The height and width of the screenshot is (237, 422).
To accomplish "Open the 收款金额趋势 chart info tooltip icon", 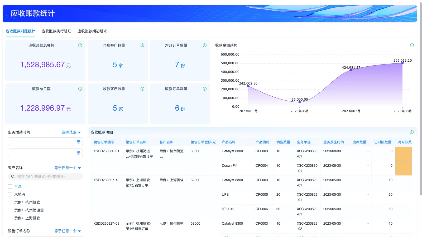I will (x=412, y=45).
